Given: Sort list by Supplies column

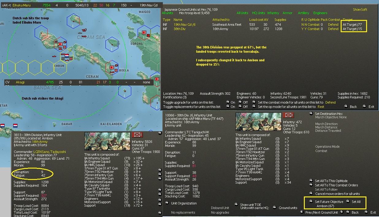Looking at the screenshot, I should [280, 20].
